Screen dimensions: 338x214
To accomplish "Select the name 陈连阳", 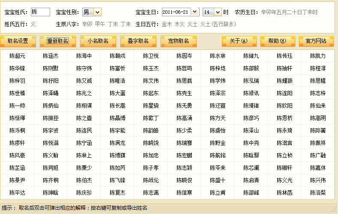I will 284,93.
